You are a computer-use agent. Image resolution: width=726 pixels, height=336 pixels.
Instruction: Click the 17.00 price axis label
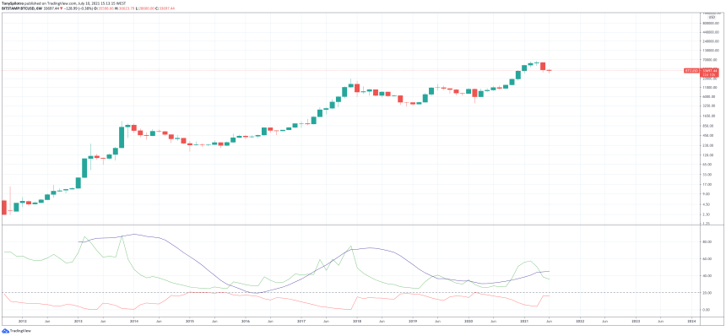click(707, 185)
